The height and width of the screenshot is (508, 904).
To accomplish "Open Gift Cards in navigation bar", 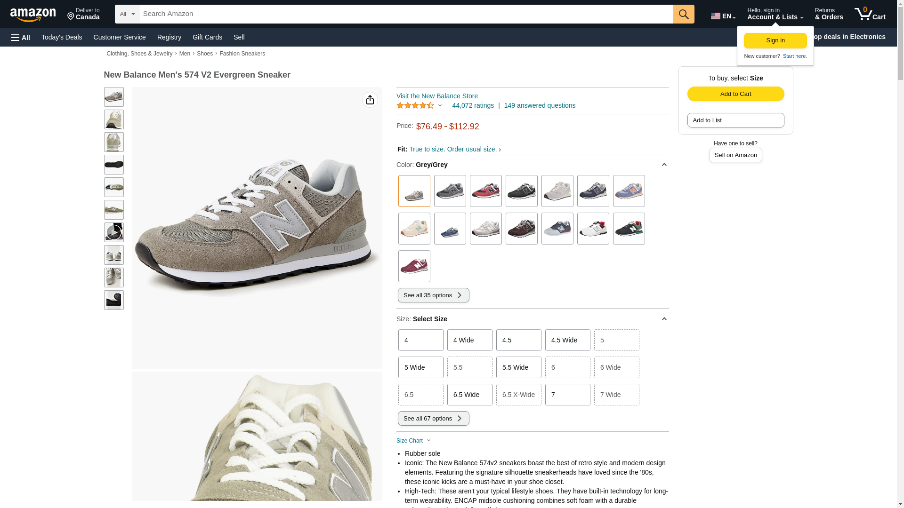I will pos(207,37).
